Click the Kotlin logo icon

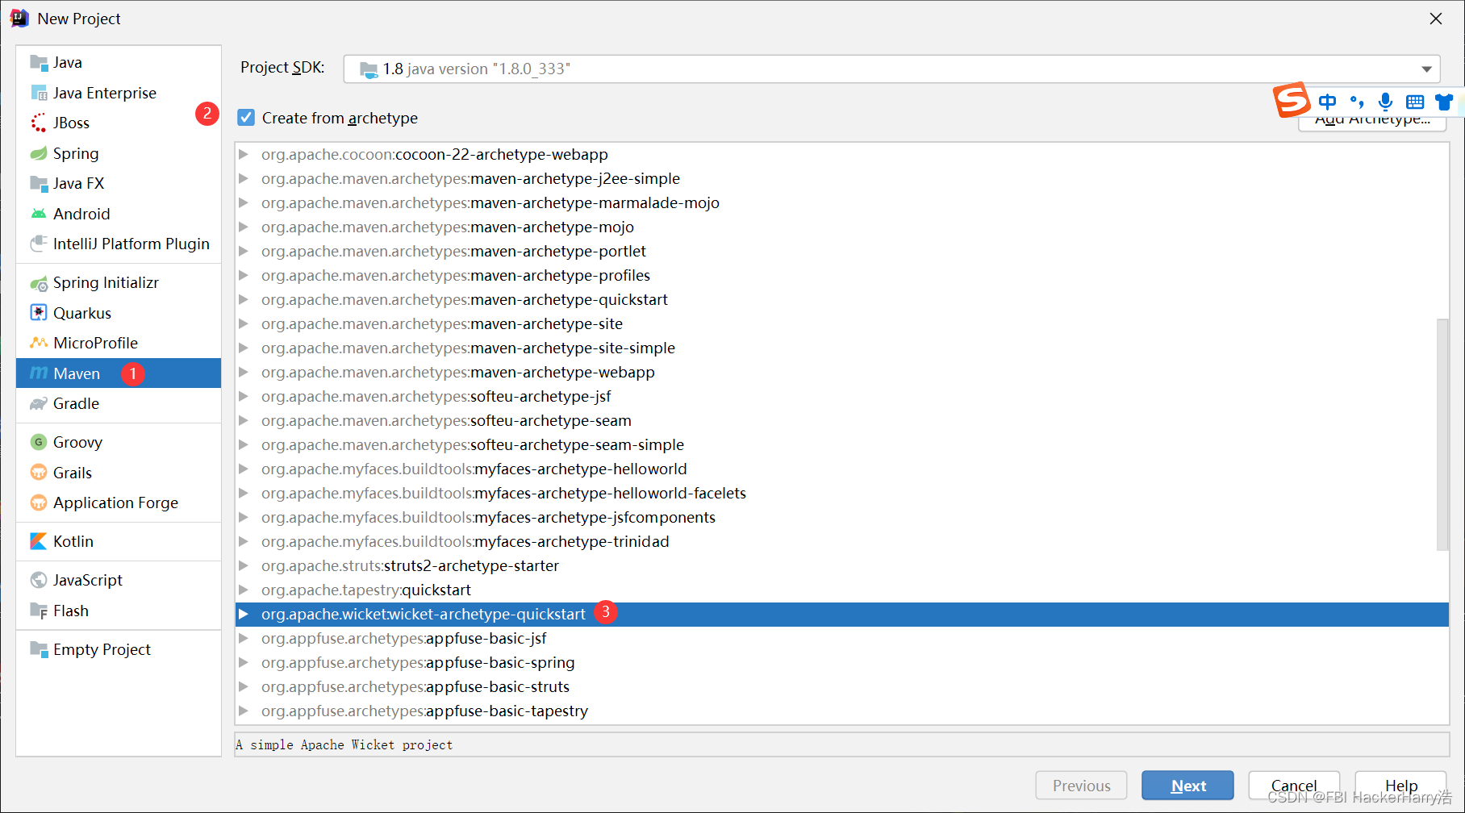coord(39,541)
